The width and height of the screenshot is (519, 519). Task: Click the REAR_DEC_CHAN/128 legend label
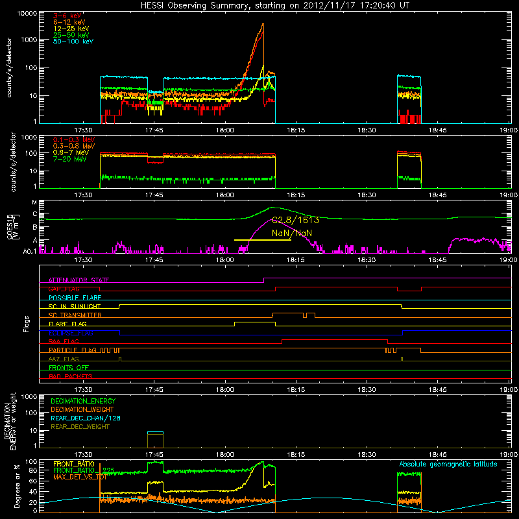click(86, 418)
